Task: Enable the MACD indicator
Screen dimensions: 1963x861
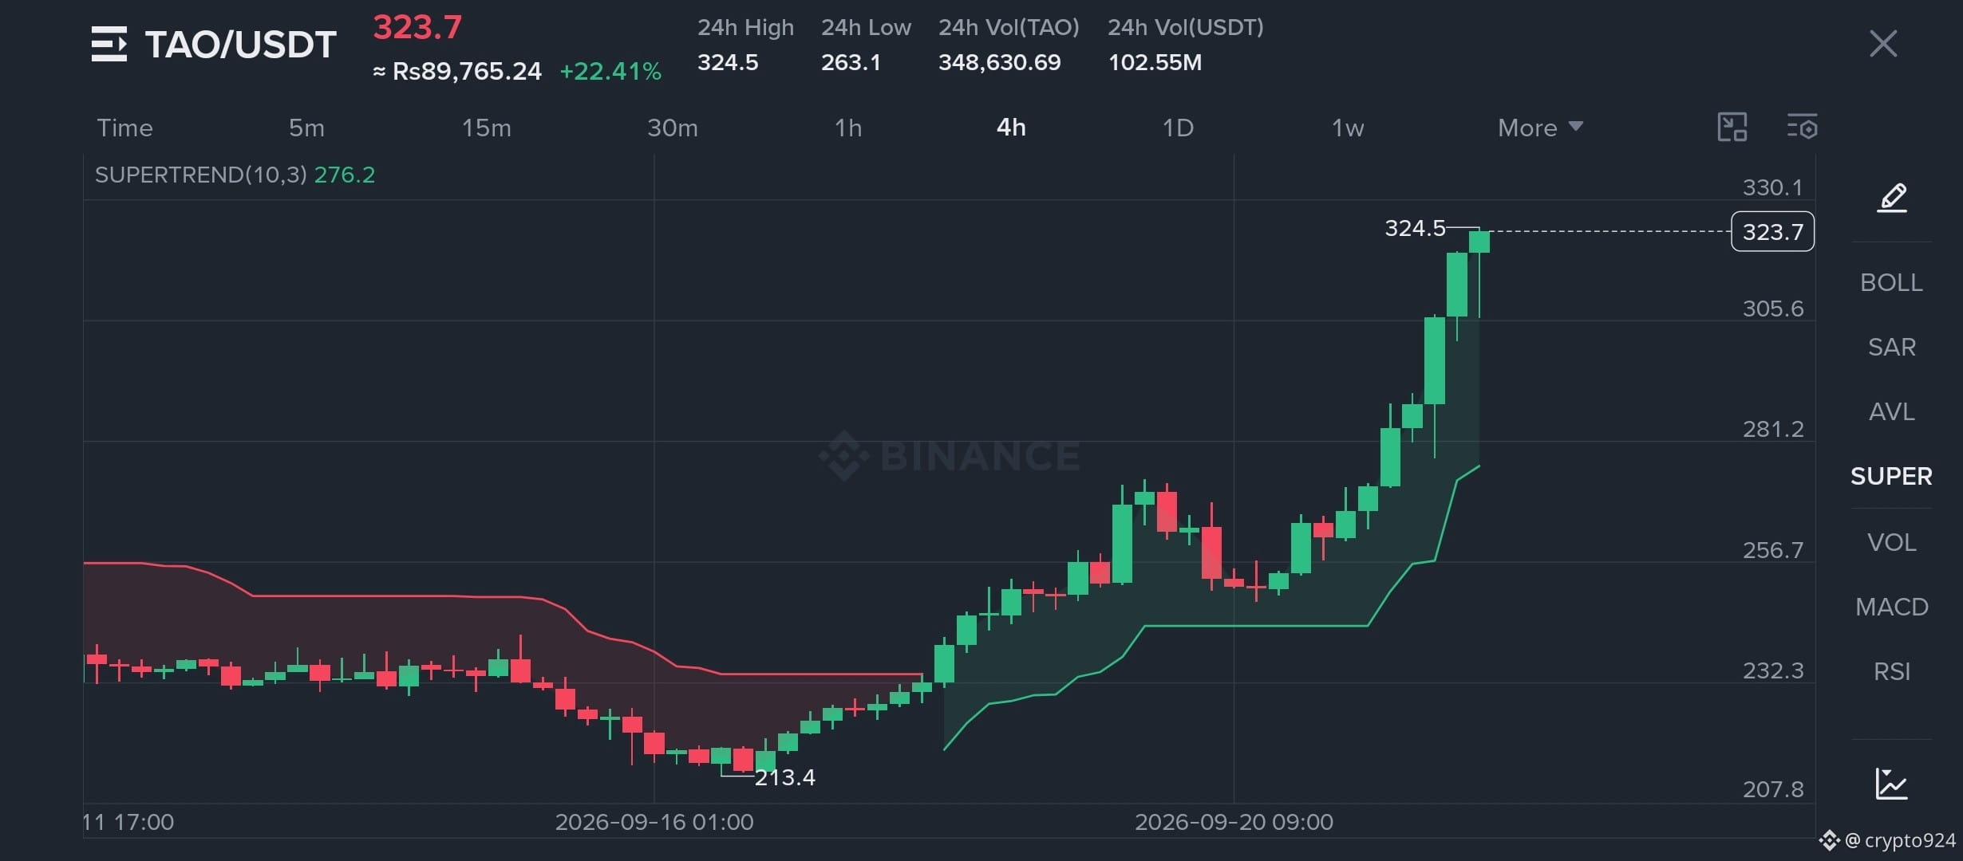Action: 1892,607
